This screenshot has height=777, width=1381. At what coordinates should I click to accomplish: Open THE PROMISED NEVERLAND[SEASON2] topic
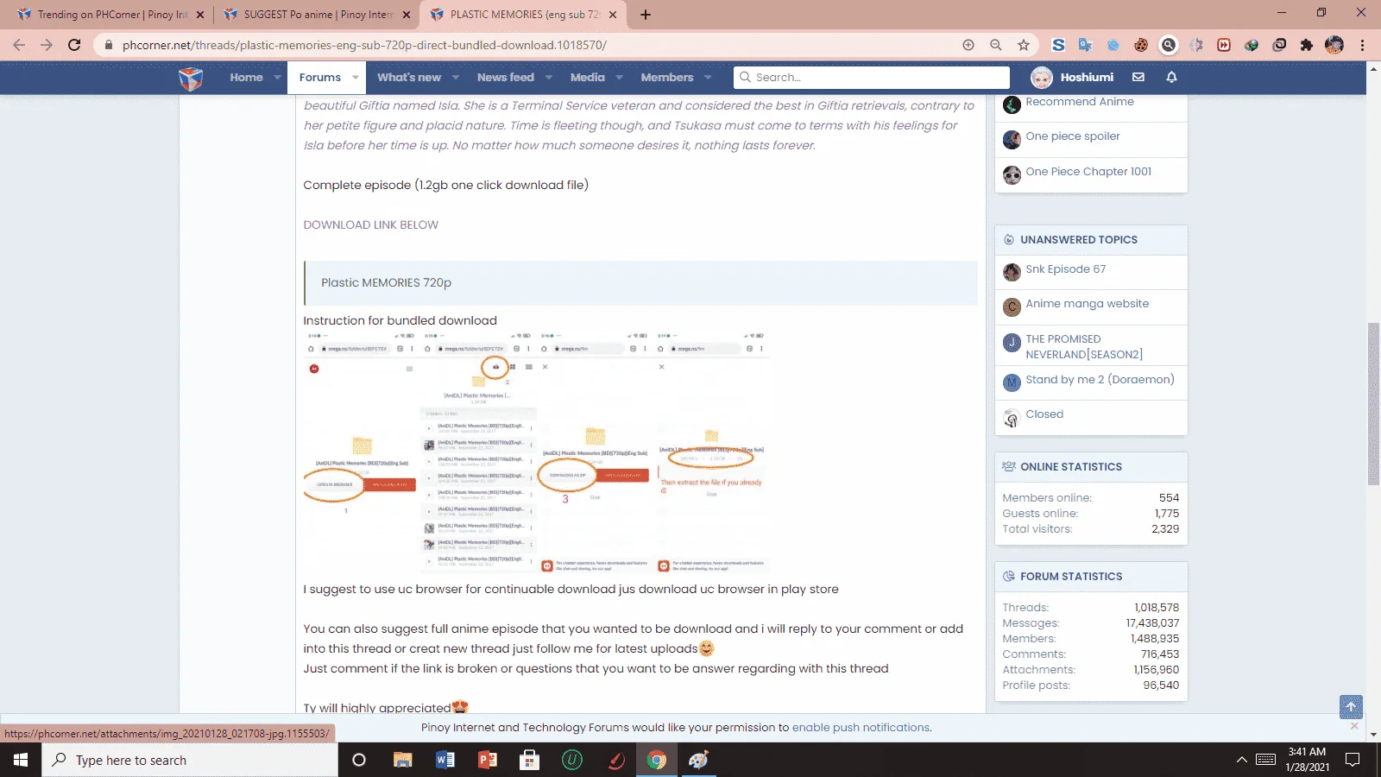click(x=1084, y=347)
